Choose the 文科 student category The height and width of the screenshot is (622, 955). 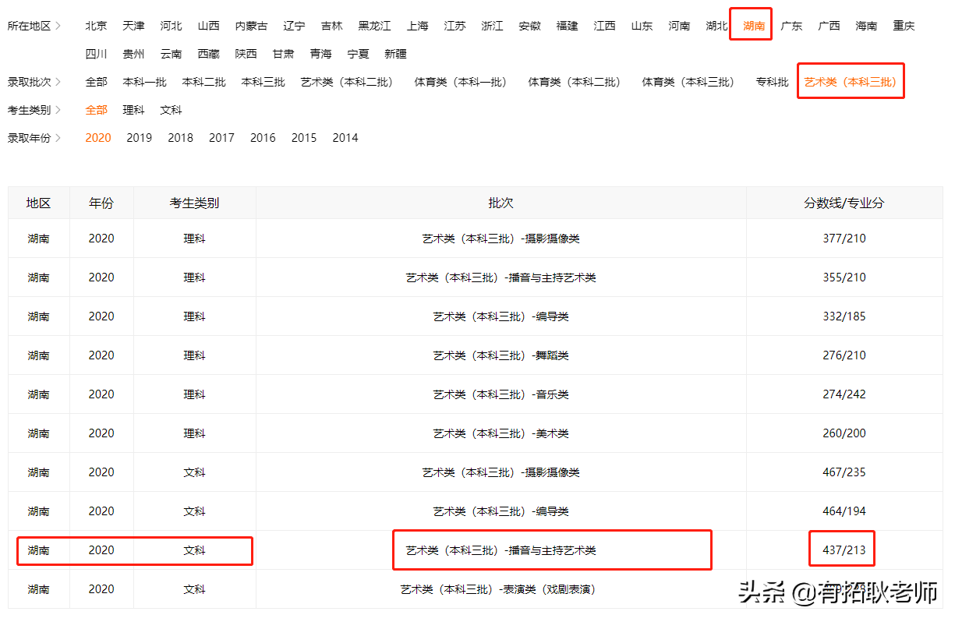(x=171, y=109)
